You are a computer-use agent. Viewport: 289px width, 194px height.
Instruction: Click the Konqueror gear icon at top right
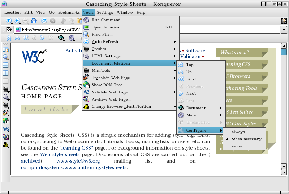pos(284,21)
